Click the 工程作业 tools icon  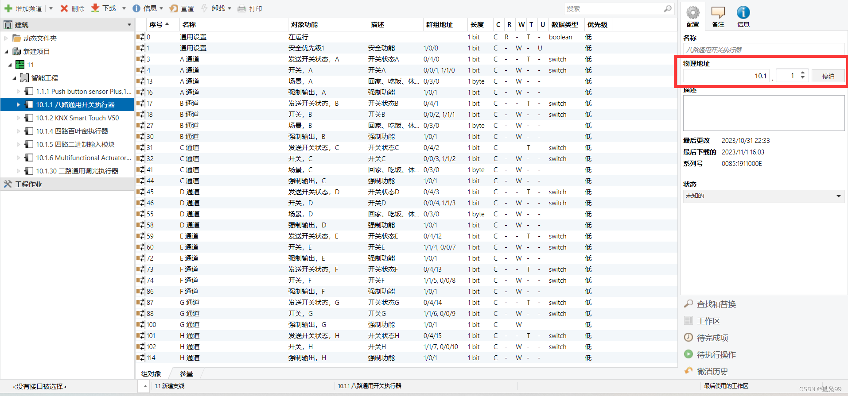point(8,184)
